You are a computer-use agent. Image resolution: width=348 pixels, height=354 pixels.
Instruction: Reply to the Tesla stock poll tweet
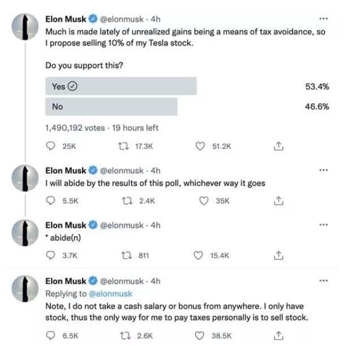pyautogui.click(x=49, y=146)
